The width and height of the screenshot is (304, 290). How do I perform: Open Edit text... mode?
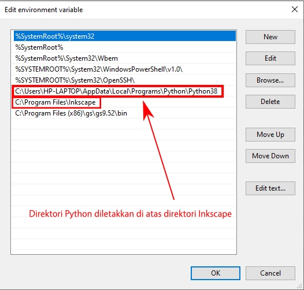270,188
